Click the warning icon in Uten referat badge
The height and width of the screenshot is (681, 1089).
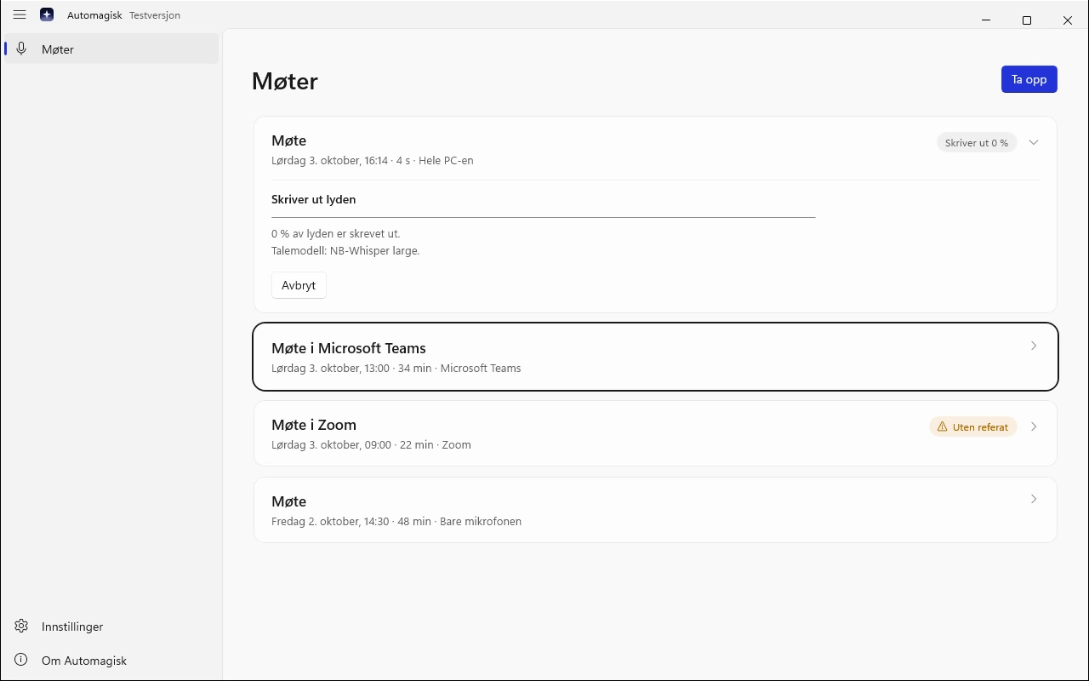point(942,427)
